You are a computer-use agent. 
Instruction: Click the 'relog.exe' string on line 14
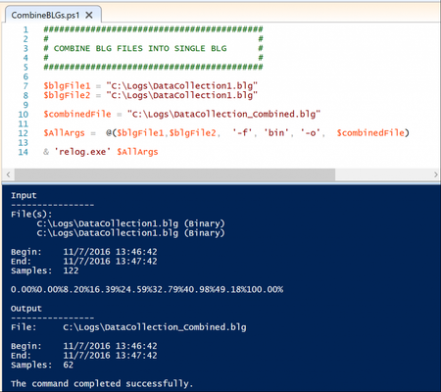[82, 152]
